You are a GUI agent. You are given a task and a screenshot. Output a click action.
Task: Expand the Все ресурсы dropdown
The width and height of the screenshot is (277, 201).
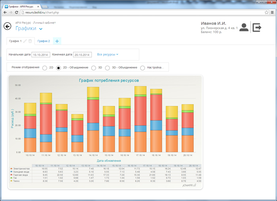pos(108,54)
